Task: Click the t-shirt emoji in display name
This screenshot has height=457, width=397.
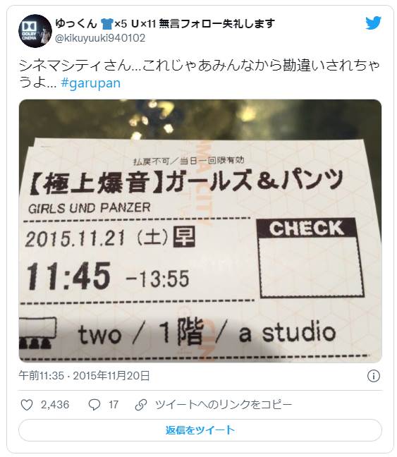Action: coord(106,23)
